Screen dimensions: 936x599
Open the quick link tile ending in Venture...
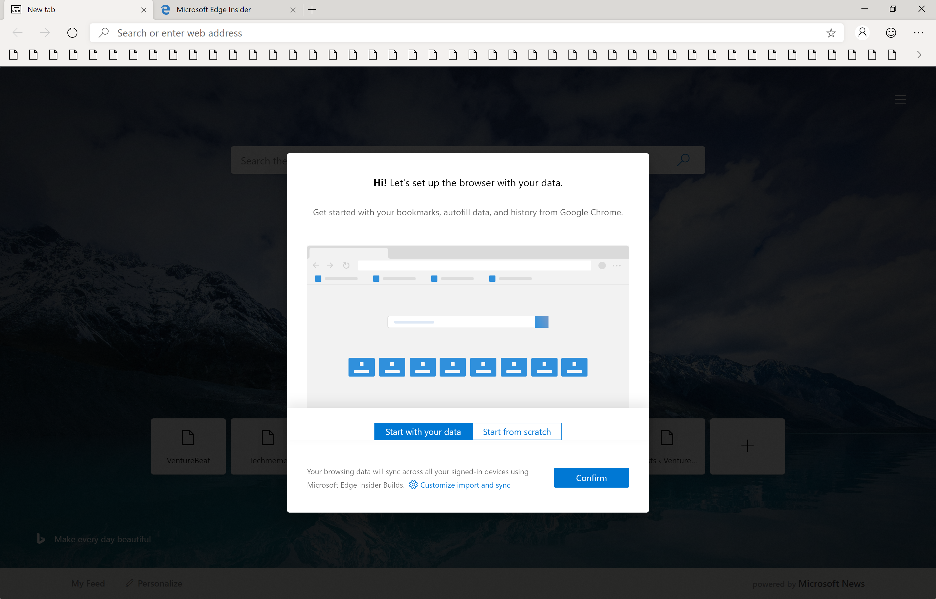click(677, 446)
